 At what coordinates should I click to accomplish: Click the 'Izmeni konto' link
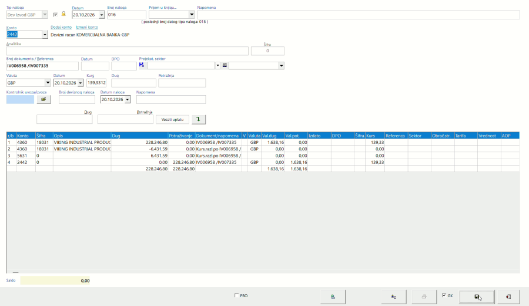pyautogui.click(x=87, y=27)
